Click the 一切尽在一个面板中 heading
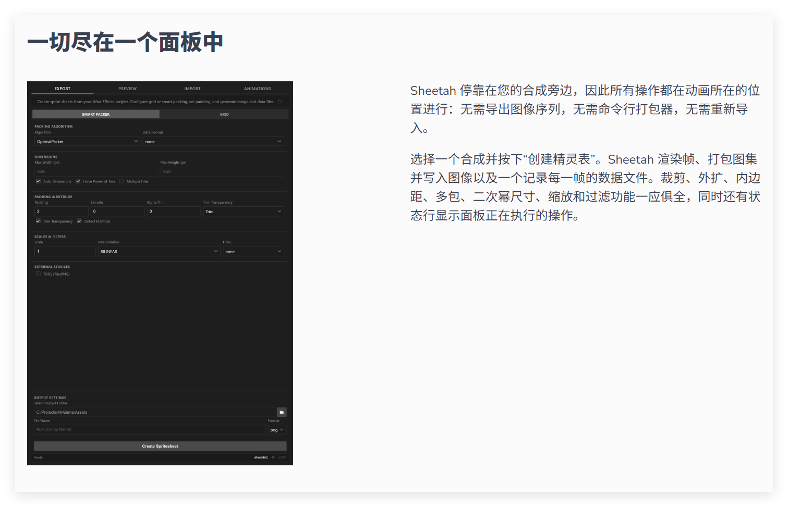Viewport: 788px width, 507px height. 125,42
